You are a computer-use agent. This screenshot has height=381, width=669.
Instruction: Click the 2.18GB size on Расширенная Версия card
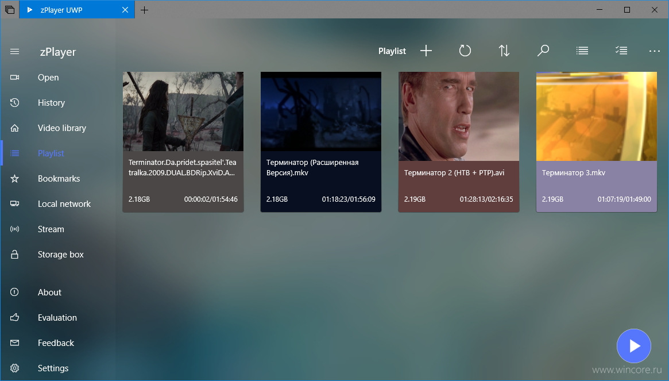point(277,199)
